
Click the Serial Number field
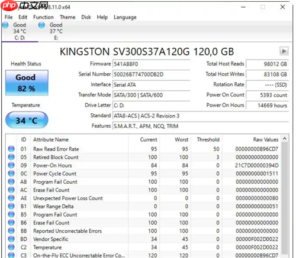pyautogui.click(x=151, y=74)
